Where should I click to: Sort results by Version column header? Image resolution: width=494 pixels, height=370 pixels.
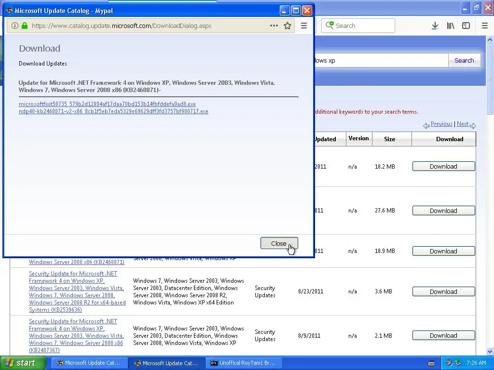358,138
